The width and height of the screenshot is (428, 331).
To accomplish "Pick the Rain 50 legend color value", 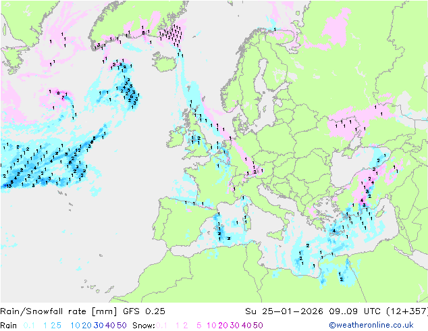I will tap(122, 326).
